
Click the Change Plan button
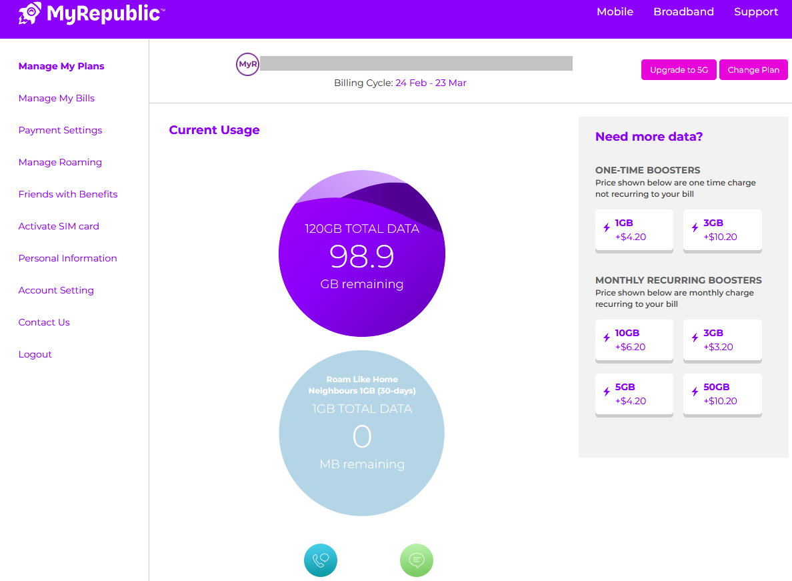point(753,70)
